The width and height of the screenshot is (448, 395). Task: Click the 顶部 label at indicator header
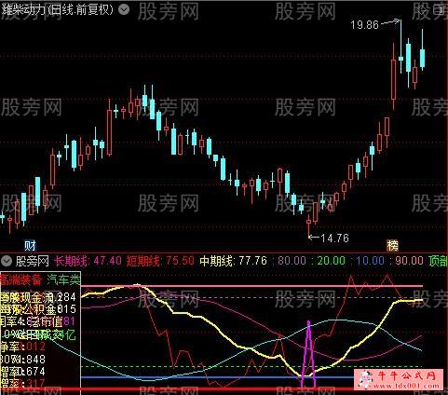point(438,261)
